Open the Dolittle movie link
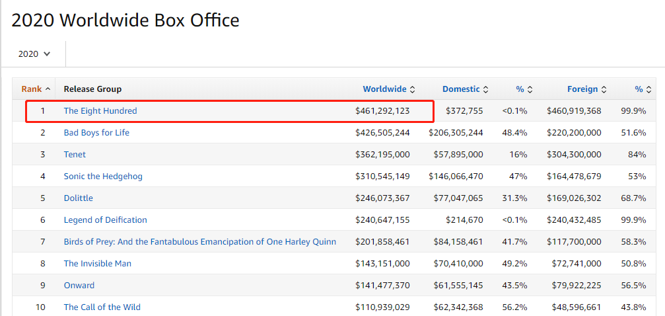This screenshot has width=665, height=316. pos(79,198)
